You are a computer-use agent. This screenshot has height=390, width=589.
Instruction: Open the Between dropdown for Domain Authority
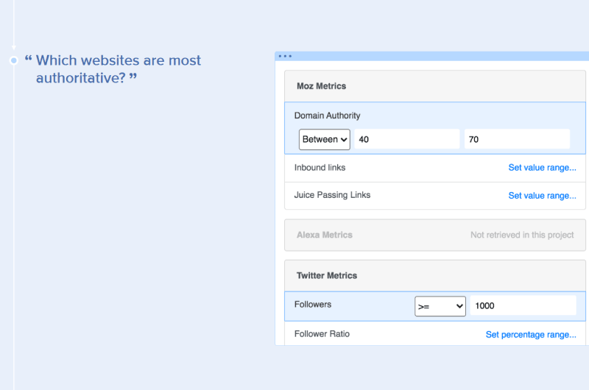click(325, 140)
